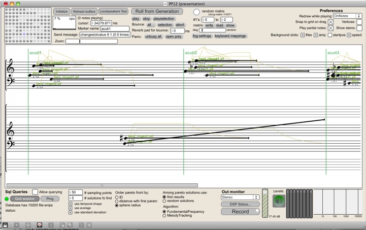Click the output gain level slider

coord(265,203)
